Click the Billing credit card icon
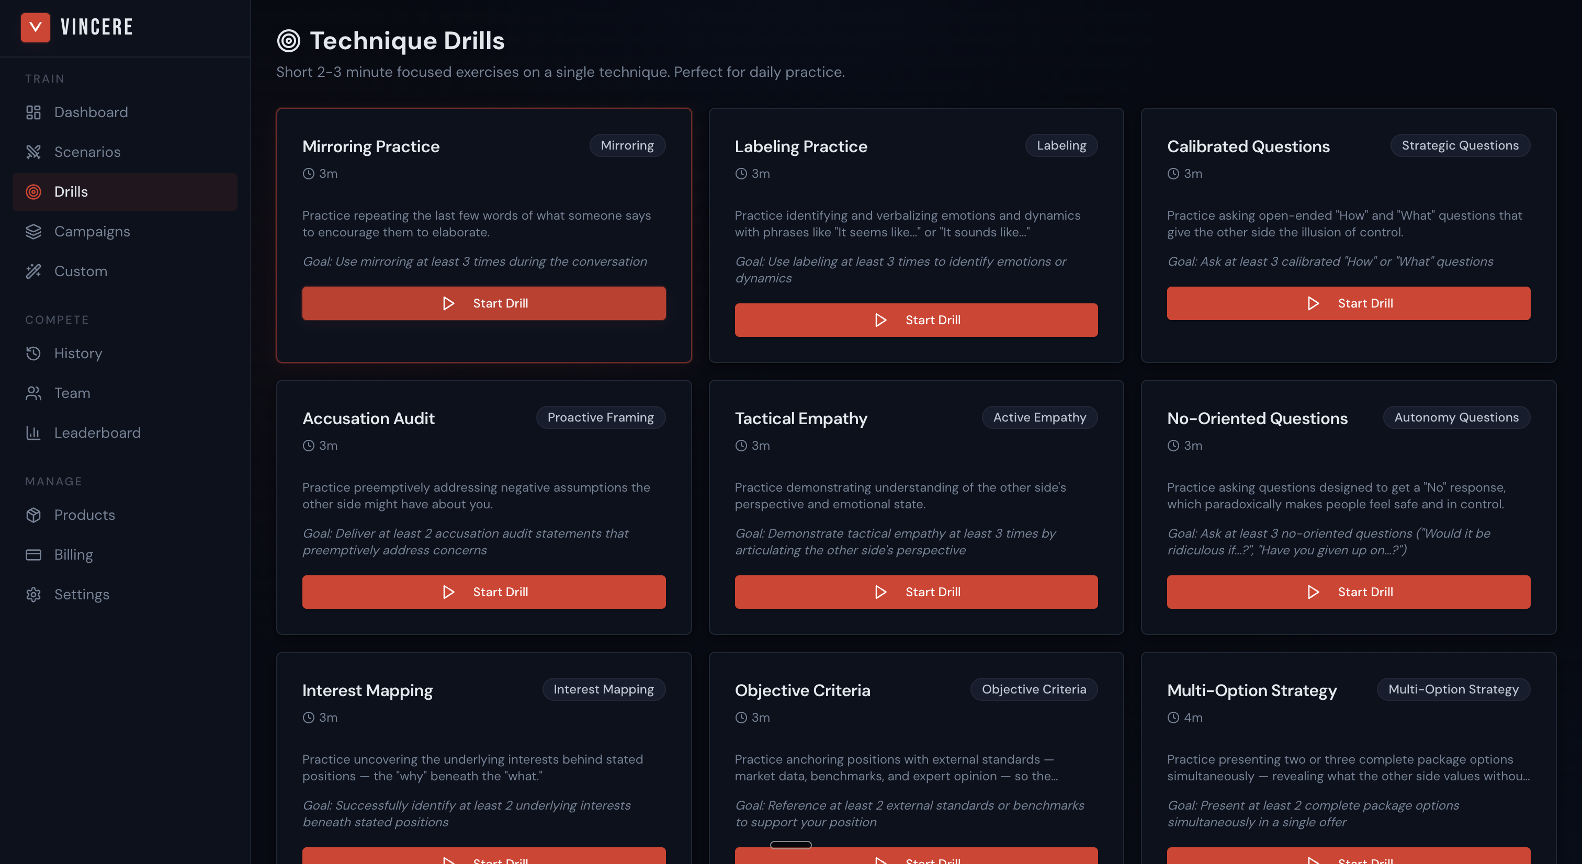Image resolution: width=1582 pixels, height=864 pixels. (x=33, y=554)
